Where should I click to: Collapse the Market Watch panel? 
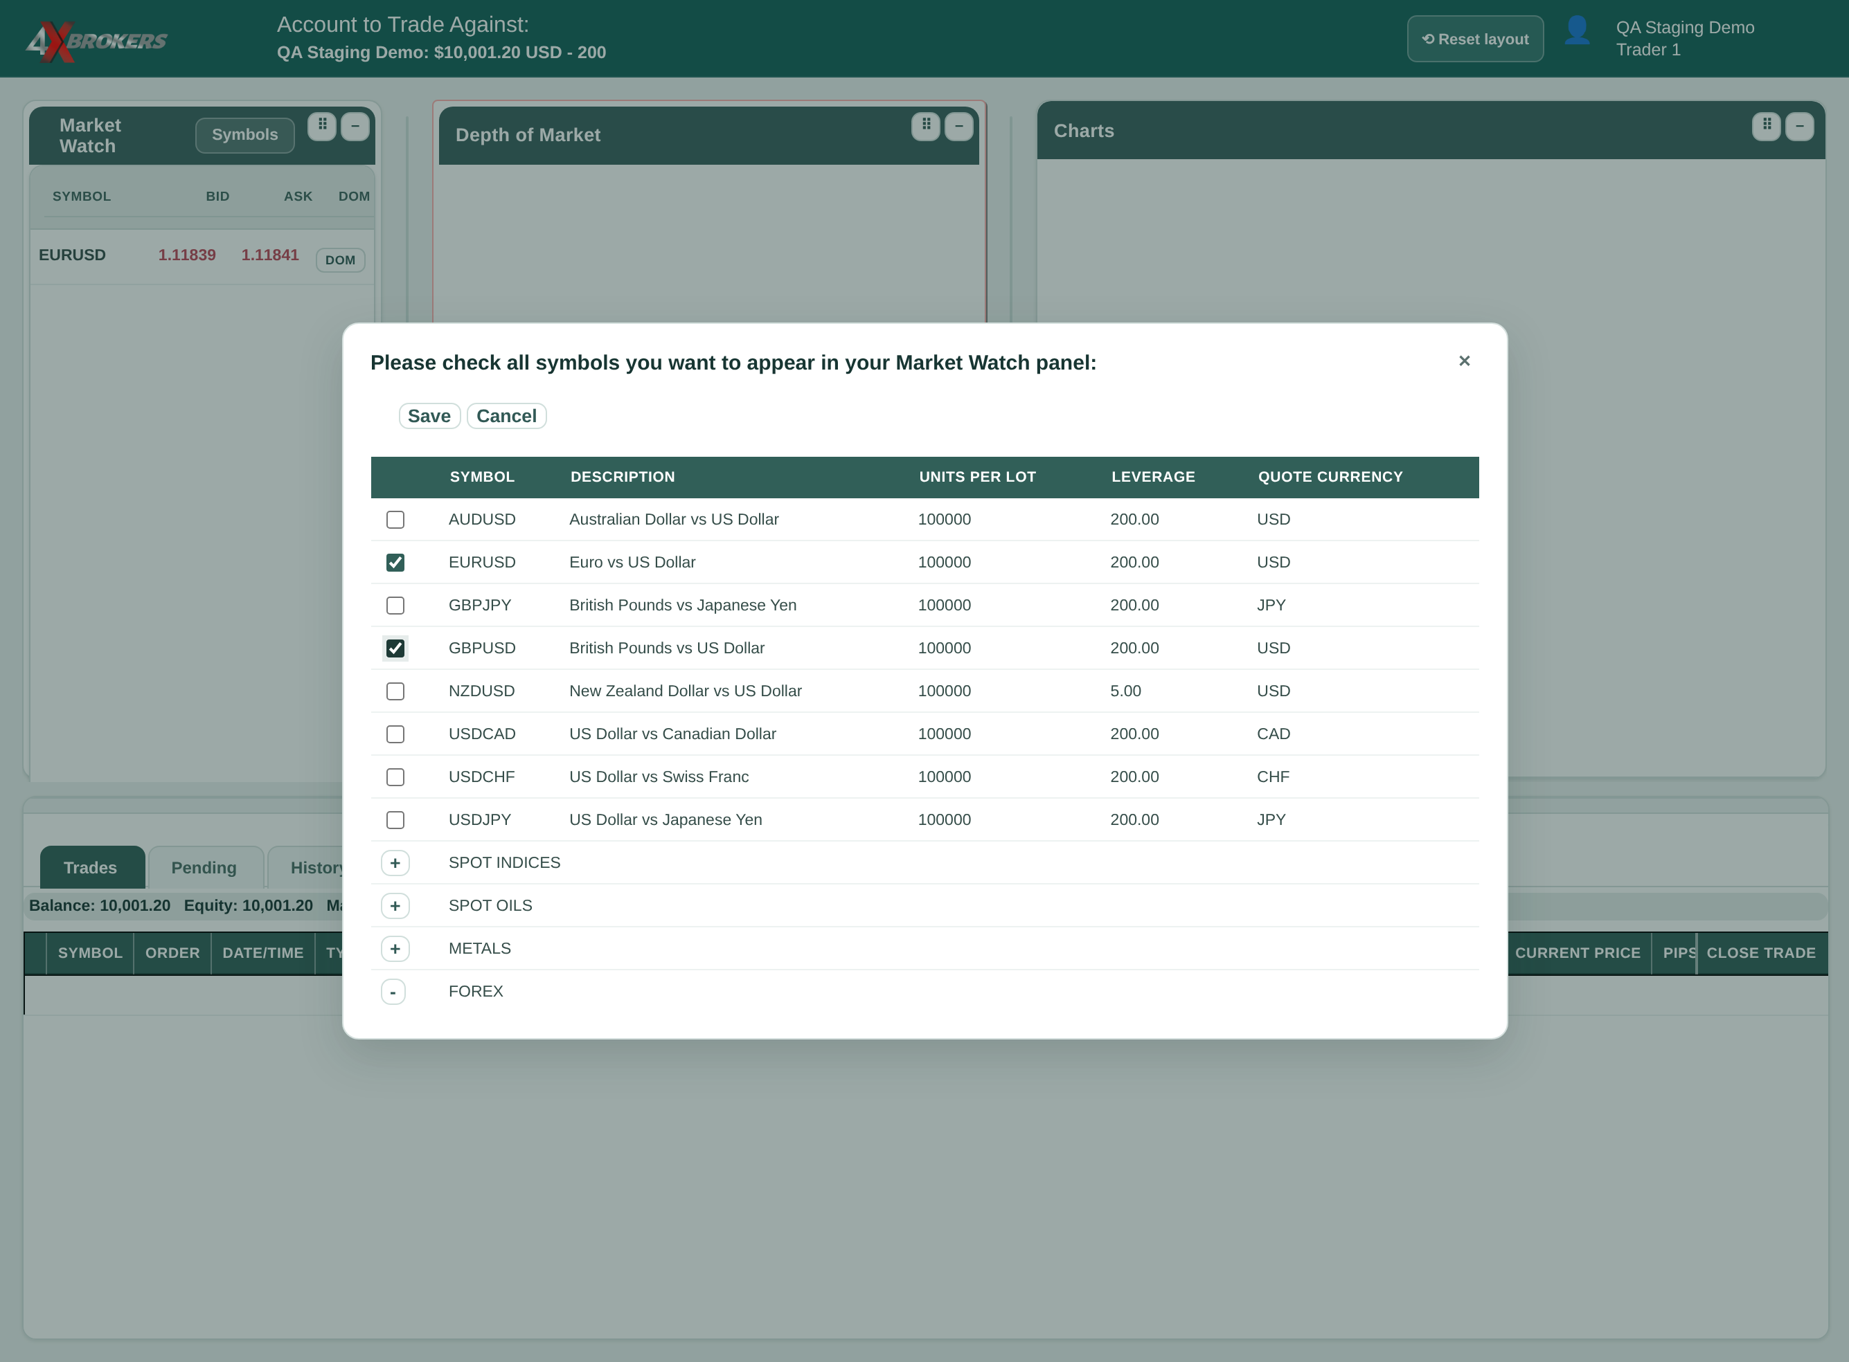pos(355,126)
